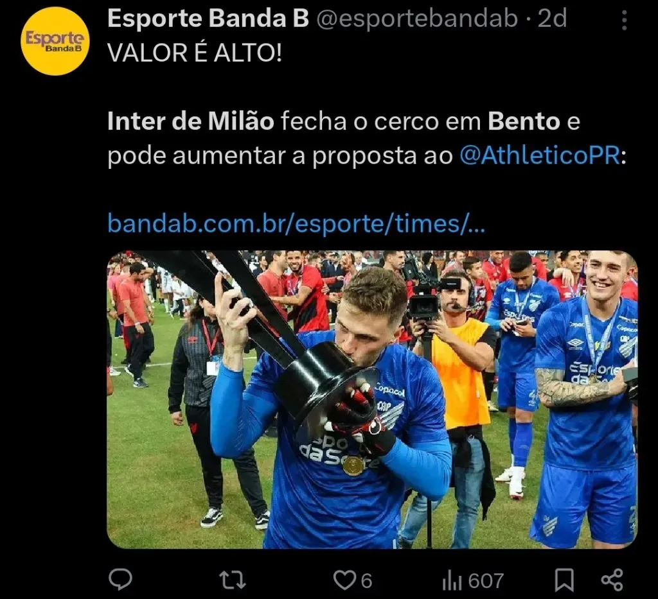Click the @esportebandab handle

[x=416, y=19]
